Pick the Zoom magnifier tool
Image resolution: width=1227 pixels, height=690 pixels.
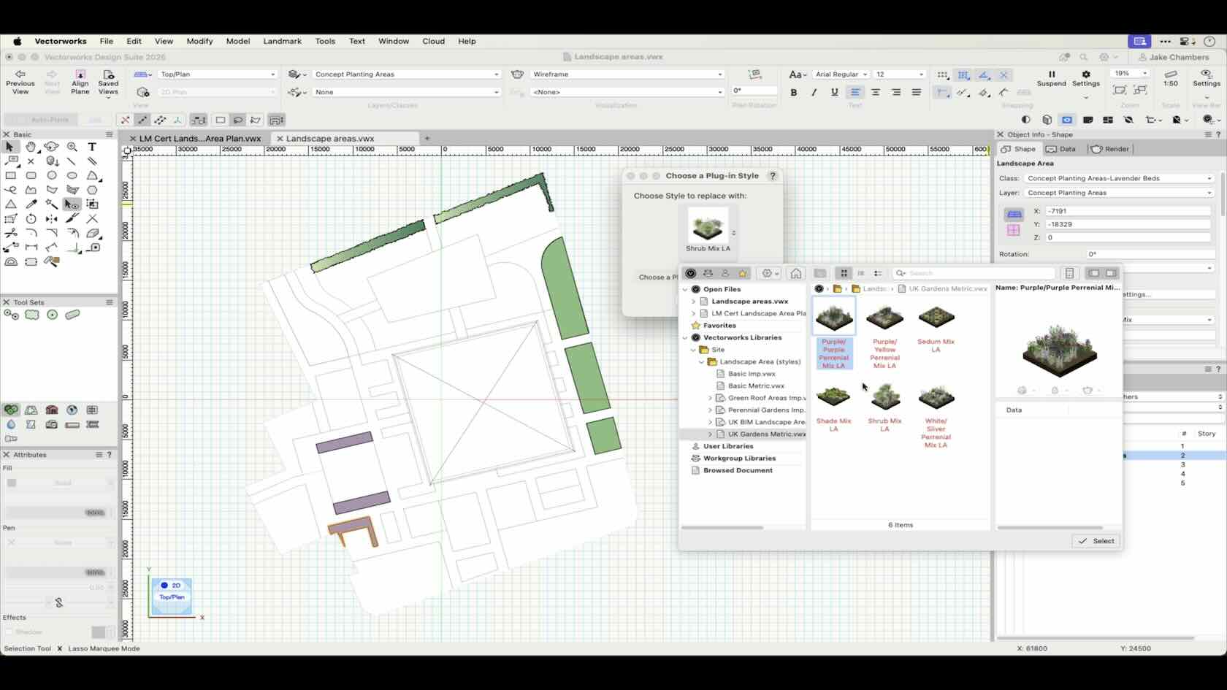pyautogui.click(x=72, y=147)
